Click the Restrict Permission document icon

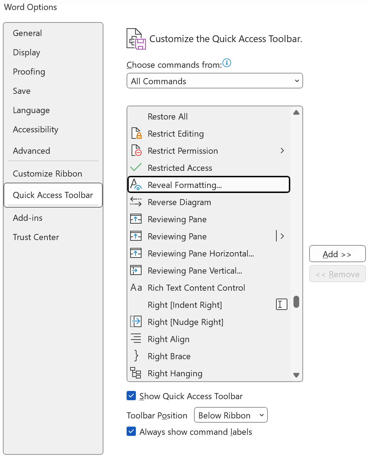coord(136,151)
